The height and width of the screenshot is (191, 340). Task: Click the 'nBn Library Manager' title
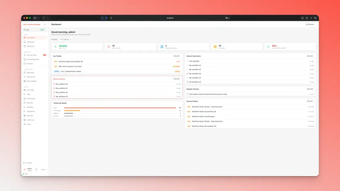(x=32, y=24)
